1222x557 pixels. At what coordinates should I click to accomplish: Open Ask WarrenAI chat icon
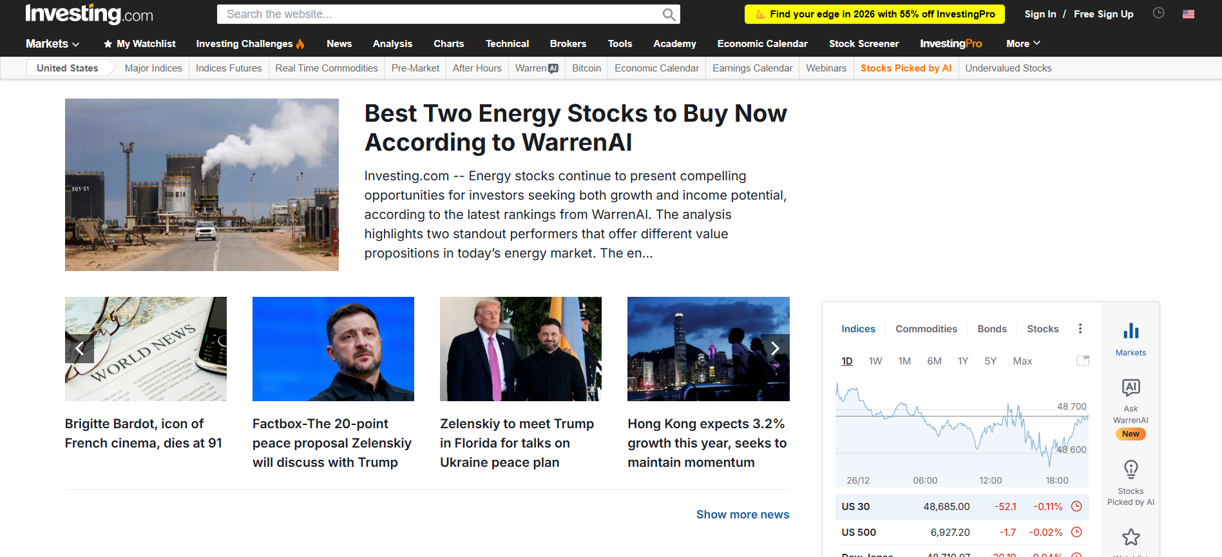[x=1131, y=388]
